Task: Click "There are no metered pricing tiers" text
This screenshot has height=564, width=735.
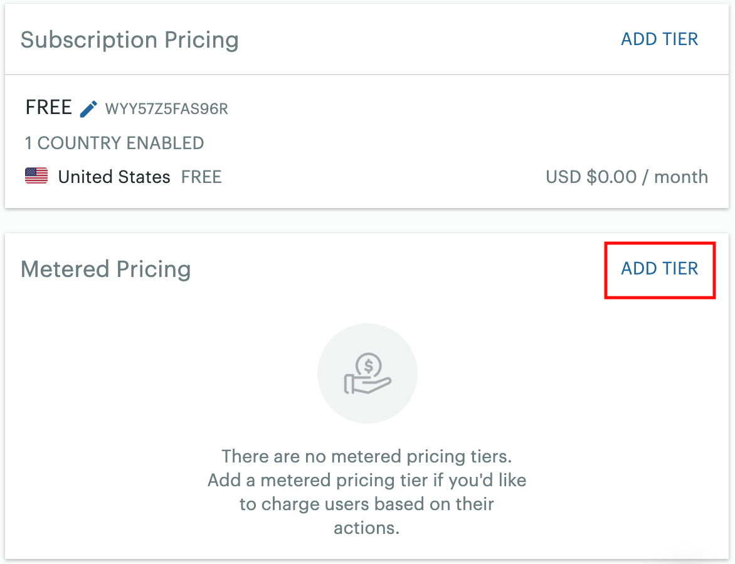Action: pos(367,456)
